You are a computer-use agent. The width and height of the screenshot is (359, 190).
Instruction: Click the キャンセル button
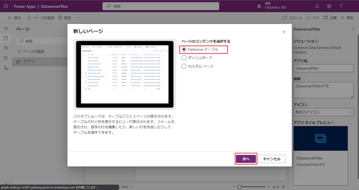pos(272,159)
